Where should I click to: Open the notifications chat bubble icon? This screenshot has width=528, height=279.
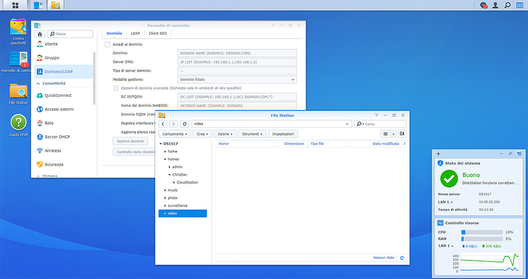pos(483,6)
